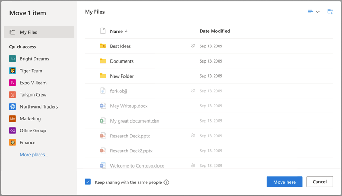This screenshot has width=342, height=196.
Task: Open the Best Ideas shared folder
Action: pos(120,46)
